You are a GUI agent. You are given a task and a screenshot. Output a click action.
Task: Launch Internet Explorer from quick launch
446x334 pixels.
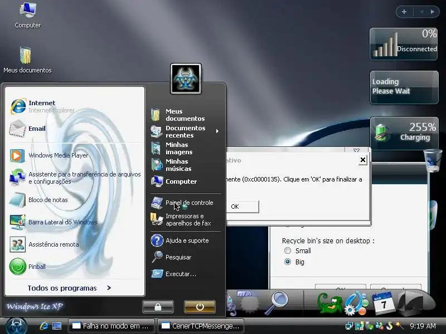click(x=44, y=326)
